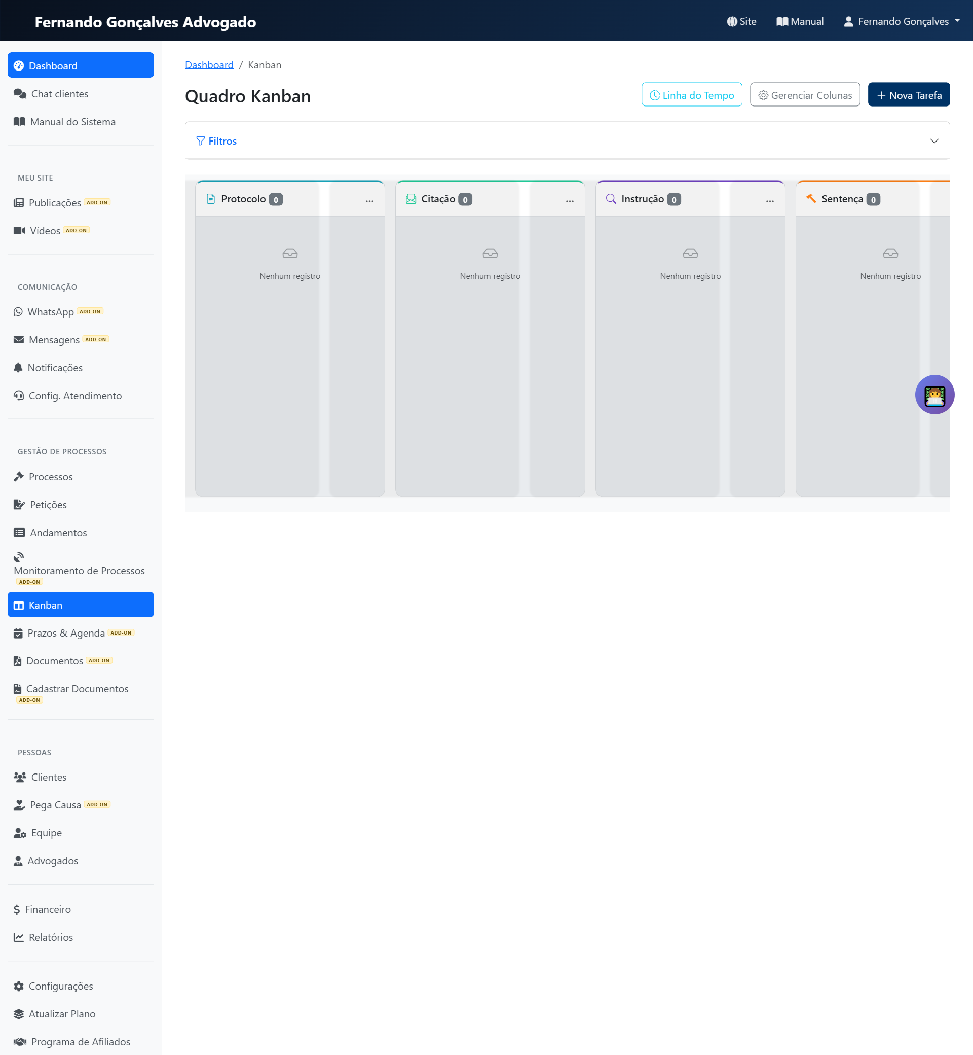Viewport: 973px width, 1055px height.
Task: Open Citação column three-dots menu
Action: pyautogui.click(x=570, y=200)
